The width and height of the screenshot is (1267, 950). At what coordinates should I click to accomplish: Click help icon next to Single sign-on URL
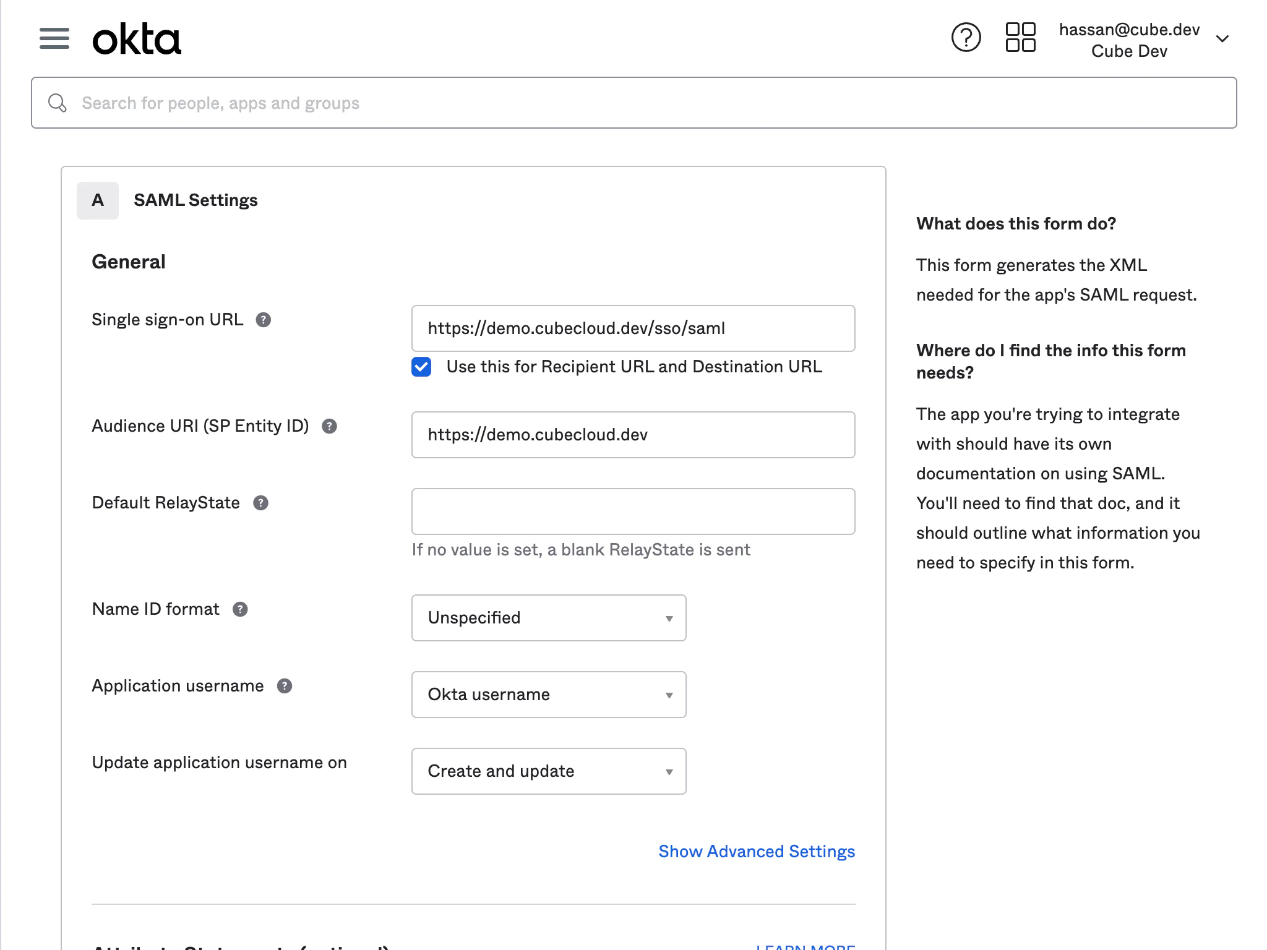click(264, 320)
